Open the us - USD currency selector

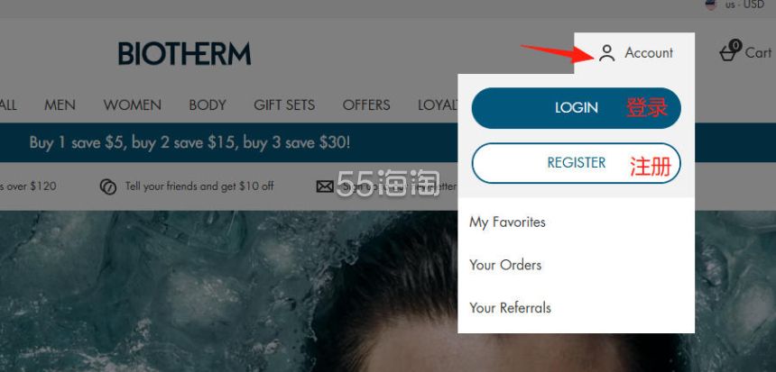pyautogui.click(x=734, y=5)
